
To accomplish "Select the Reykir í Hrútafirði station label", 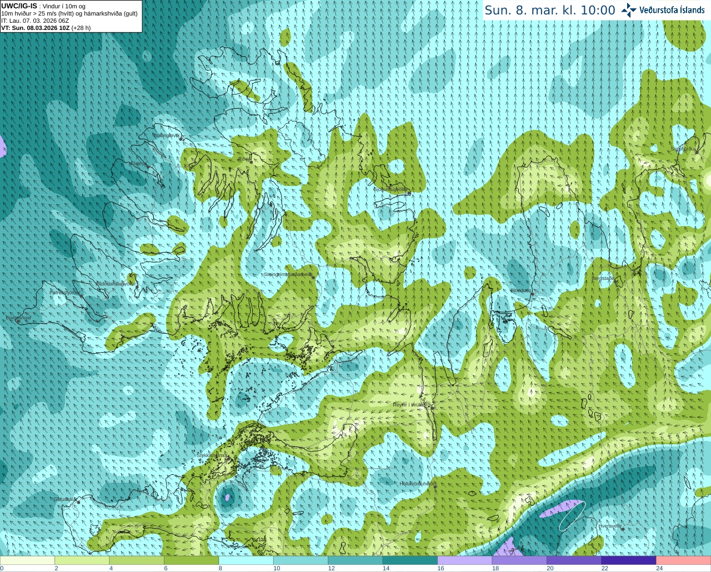I will pos(412,405).
